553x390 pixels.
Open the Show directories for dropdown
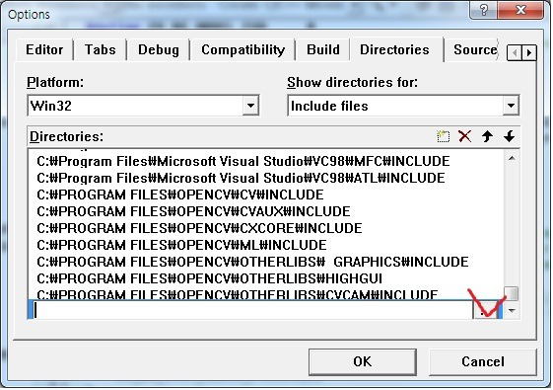511,106
